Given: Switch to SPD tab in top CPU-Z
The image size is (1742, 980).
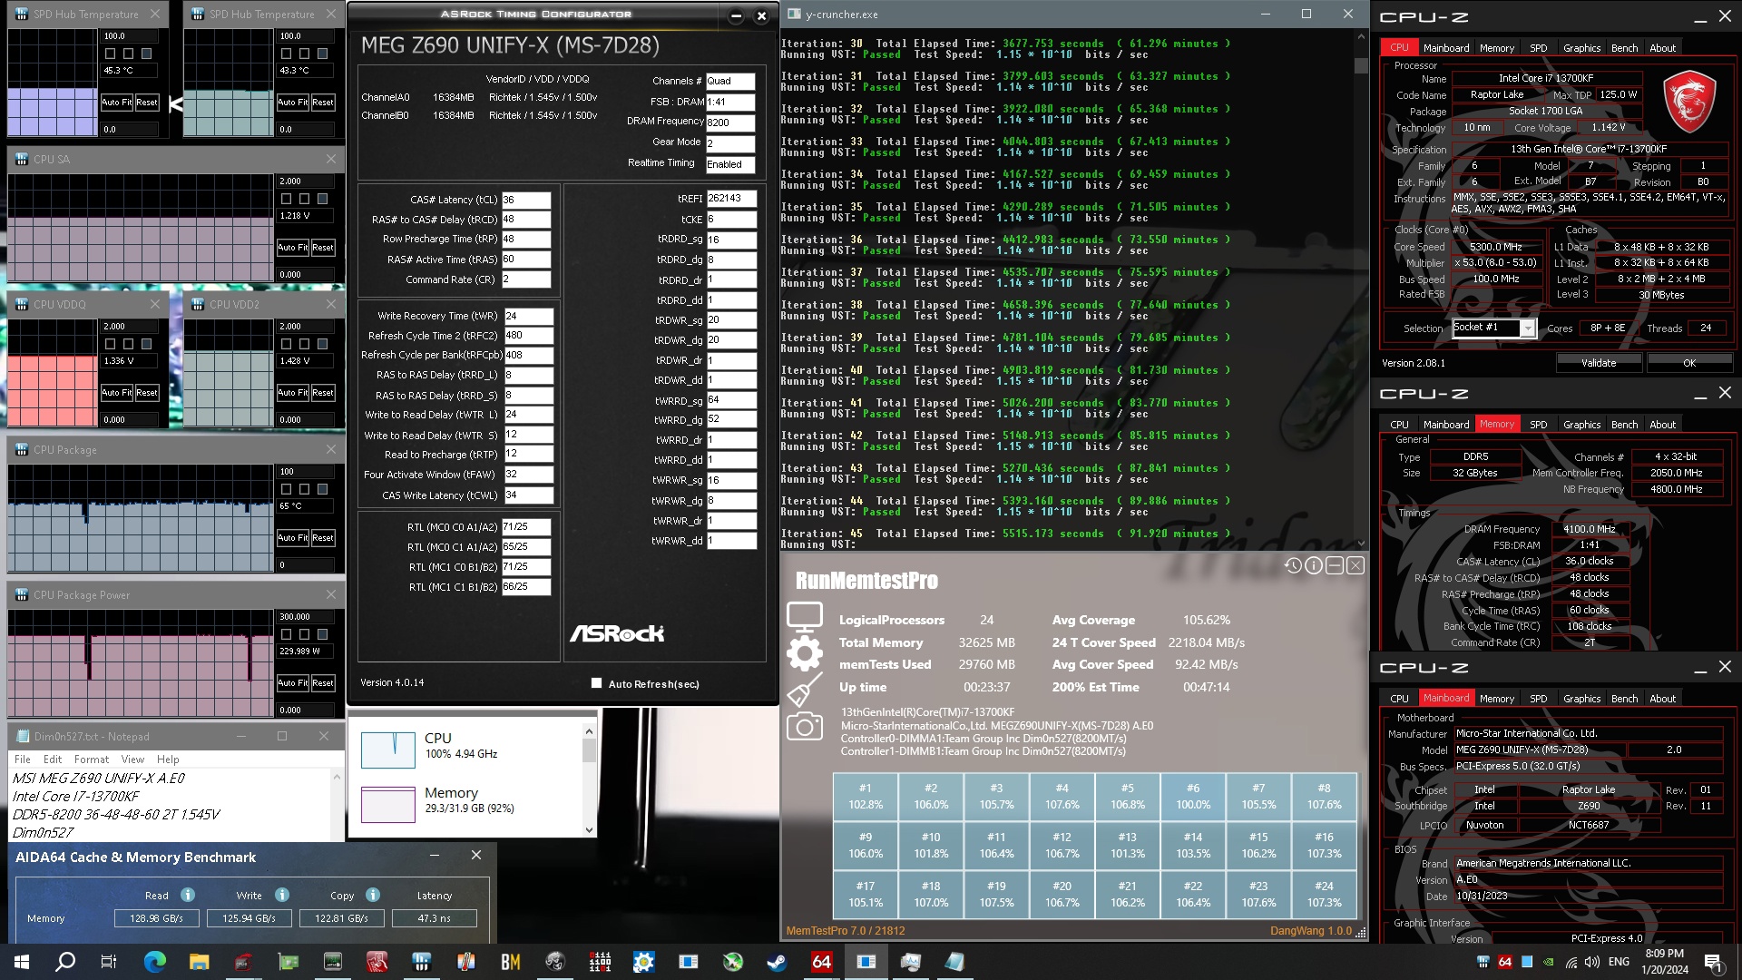Looking at the screenshot, I should [x=1538, y=48].
